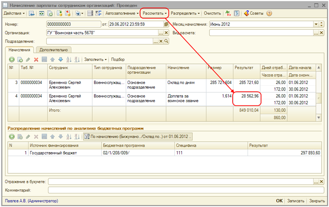Screen dimensions: 329x207
Task: Expand the Автозаполнение dropdown
Action: pyautogui.click(x=122, y=13)
